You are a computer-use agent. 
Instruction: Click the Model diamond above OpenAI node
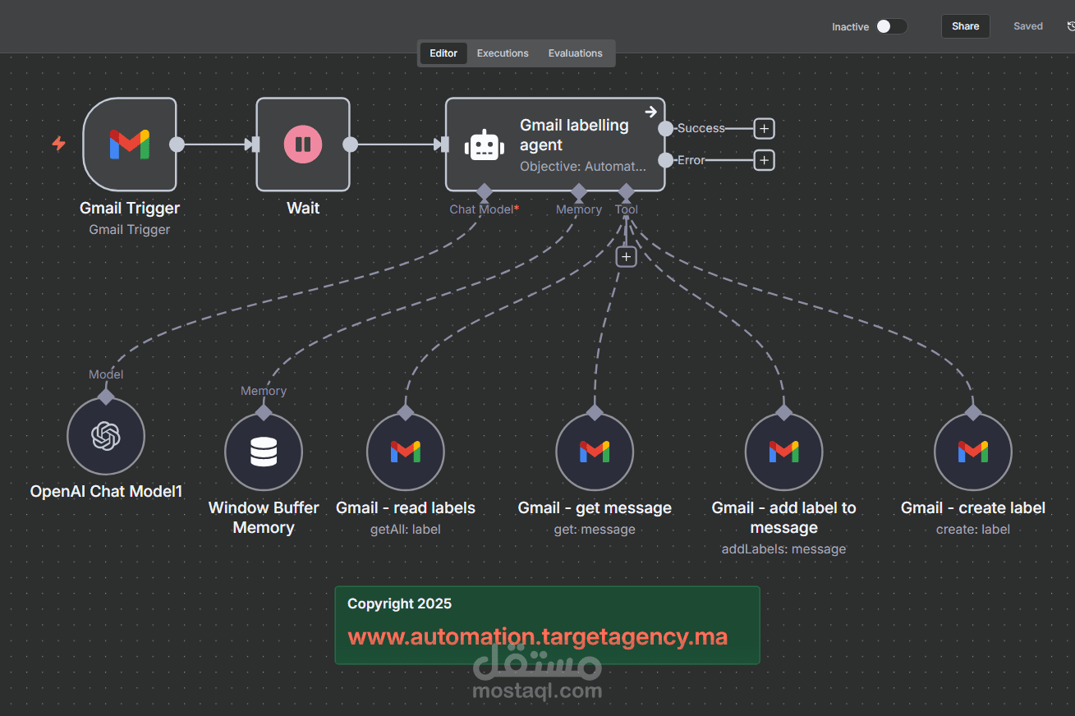tap(106, 397)
